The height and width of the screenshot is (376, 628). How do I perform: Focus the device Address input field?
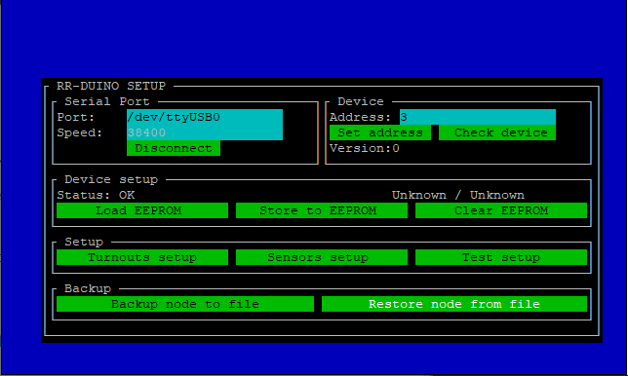pos(478,117)
